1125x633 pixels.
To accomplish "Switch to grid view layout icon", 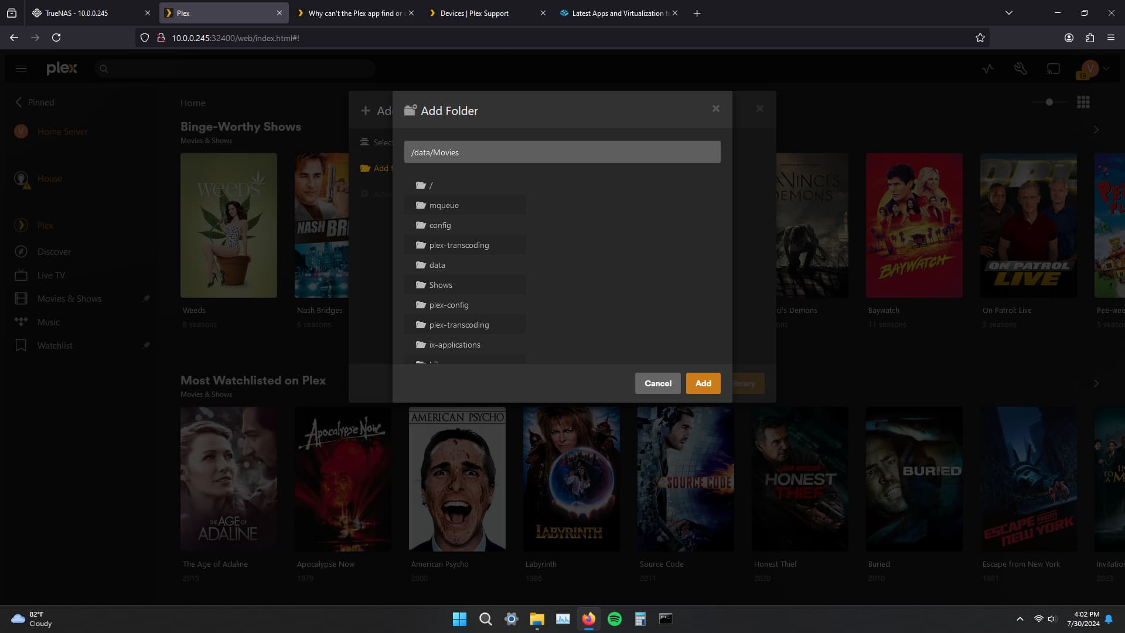I will coord(1083,102).
